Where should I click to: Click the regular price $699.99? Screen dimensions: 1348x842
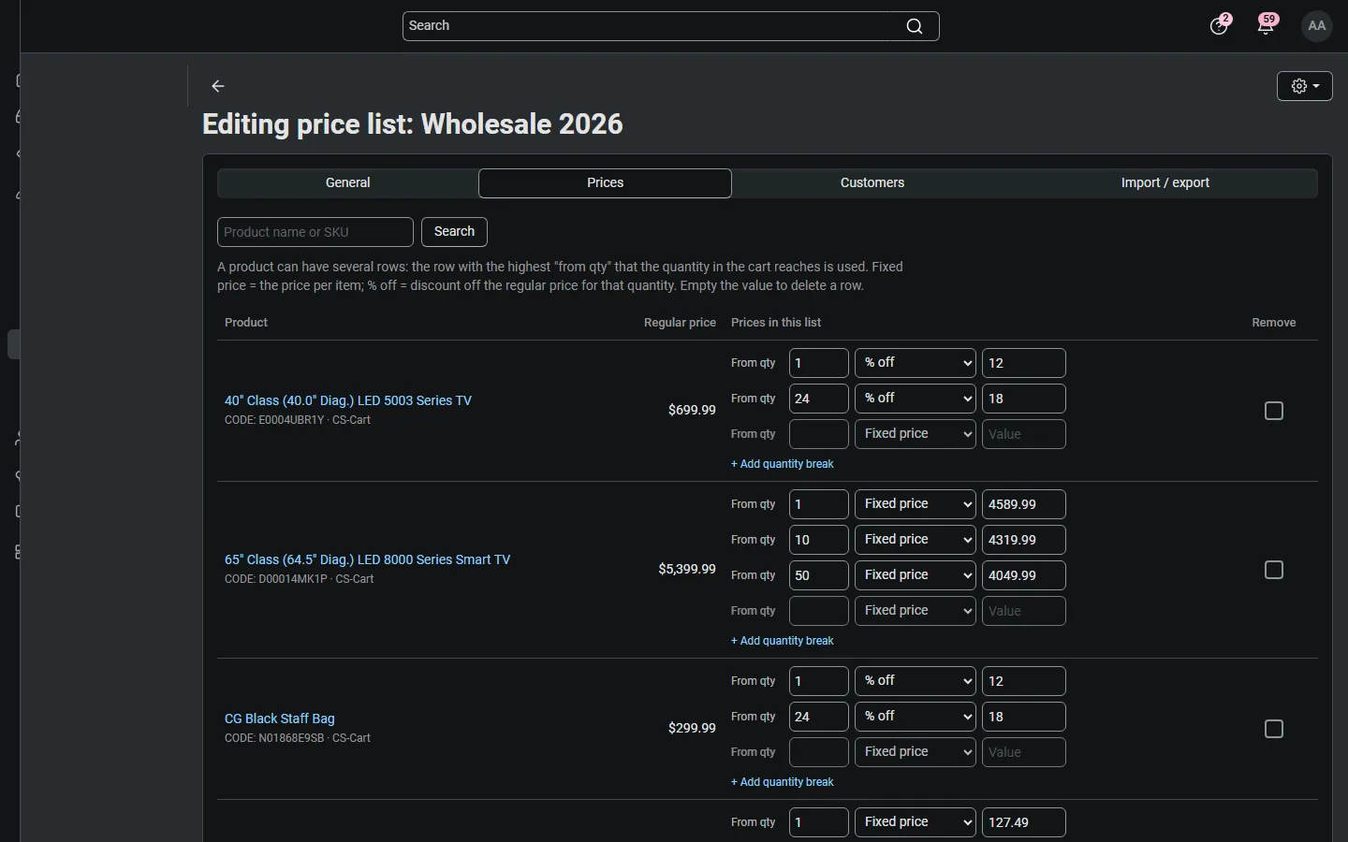tap(692, 410)
